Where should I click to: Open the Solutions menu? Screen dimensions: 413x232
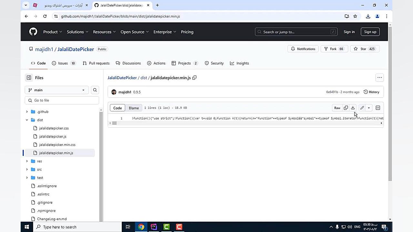pyautogui.click(x=77, y=32)
